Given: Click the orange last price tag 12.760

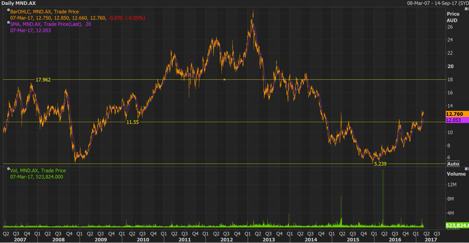Looking at the screenshot, I should tap(457, 114).
